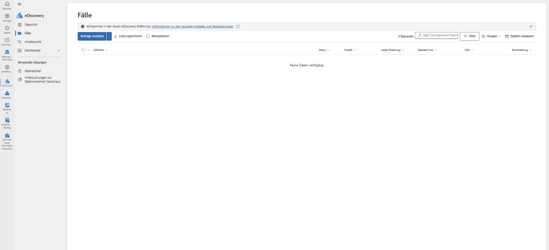
Task: Select Inhaltssuche in the navigation
Action: click(x=33, y=42)
